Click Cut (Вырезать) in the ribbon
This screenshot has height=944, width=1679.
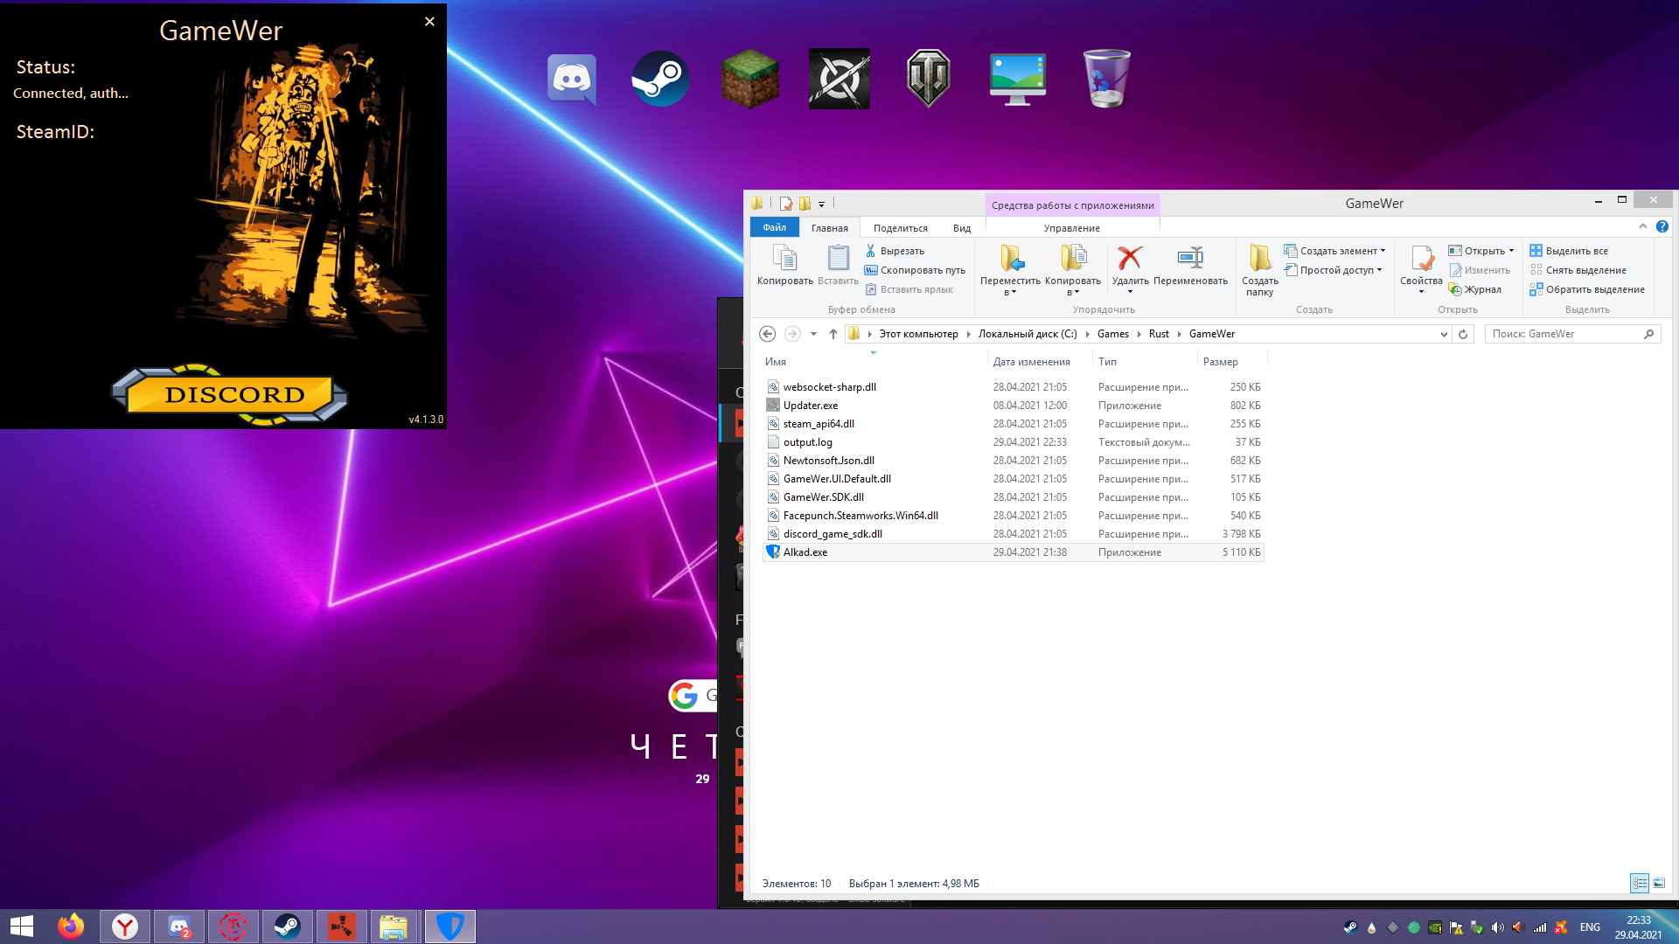pos(895,251)
